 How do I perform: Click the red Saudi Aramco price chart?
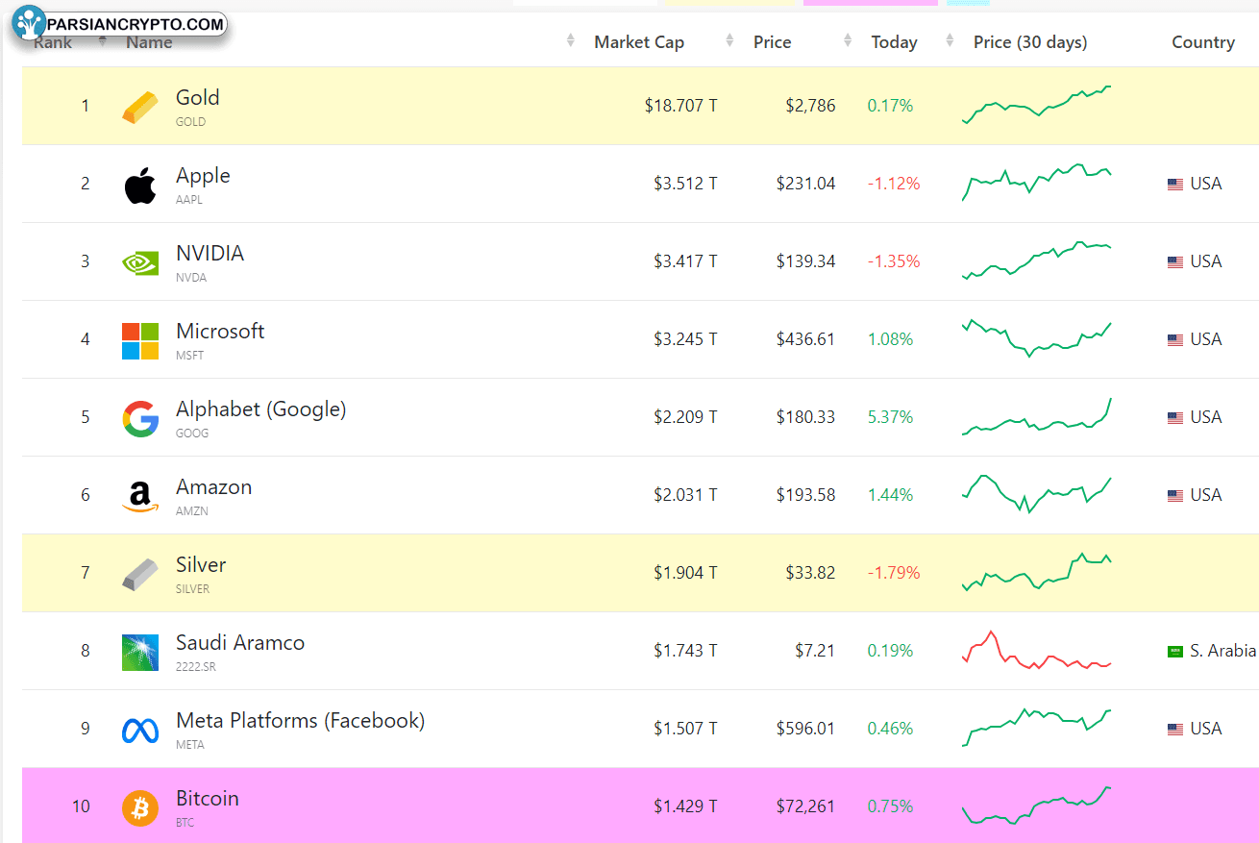pos(1036,650)
